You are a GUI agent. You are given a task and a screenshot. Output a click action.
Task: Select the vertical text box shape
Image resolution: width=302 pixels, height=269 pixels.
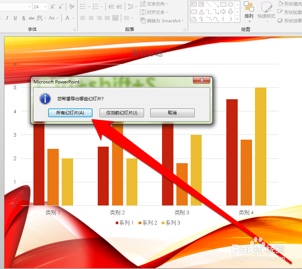(201, 4)
